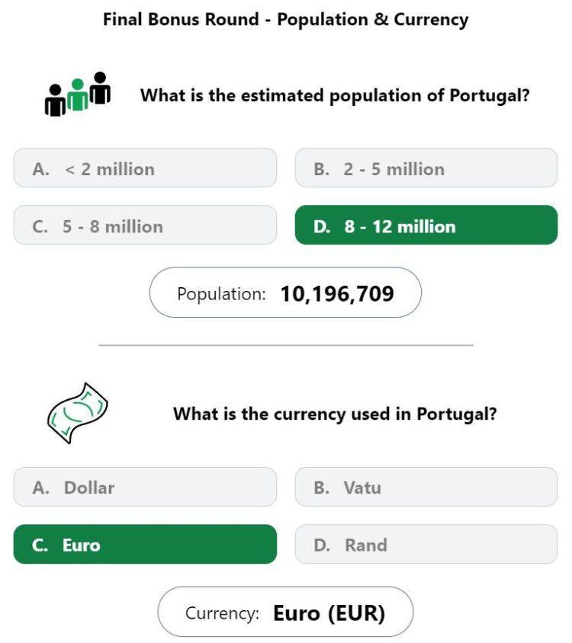Click the Euro (EUR) result value
The height and width of the screenshot is (643, 572).
(x=329, y=613)
